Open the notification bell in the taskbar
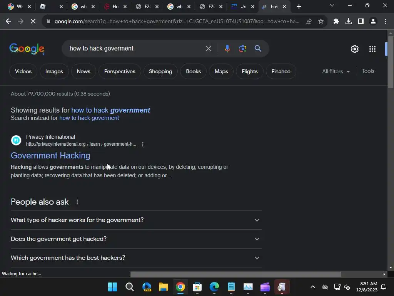 (384, 287)
